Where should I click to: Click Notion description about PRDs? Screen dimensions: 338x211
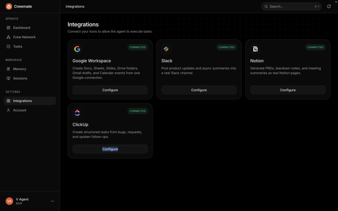(286, 71)
